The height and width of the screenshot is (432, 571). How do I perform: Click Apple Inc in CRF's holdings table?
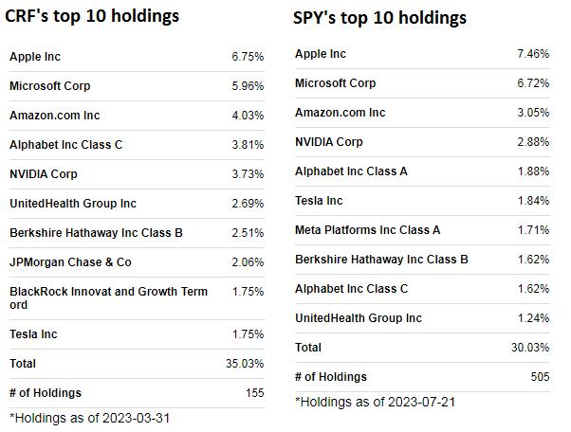tap(34, 57)
